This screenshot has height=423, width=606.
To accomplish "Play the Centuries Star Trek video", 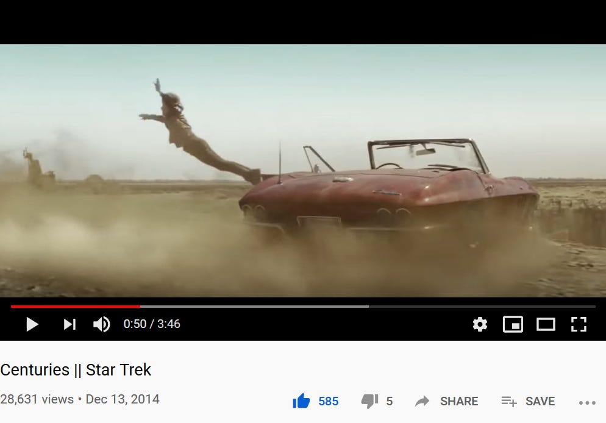I will 32,324.
